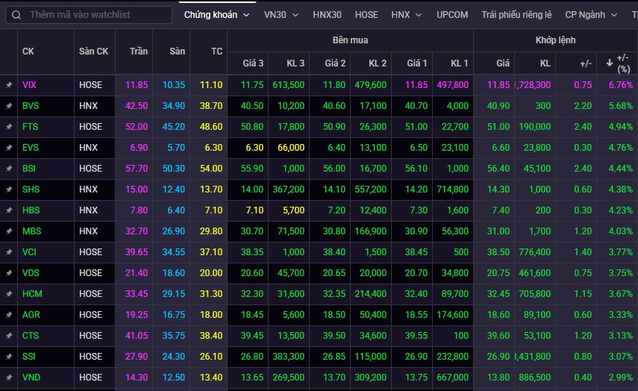Open the VCI ticker symbol
Screen dimensions: 638x391
30,252
